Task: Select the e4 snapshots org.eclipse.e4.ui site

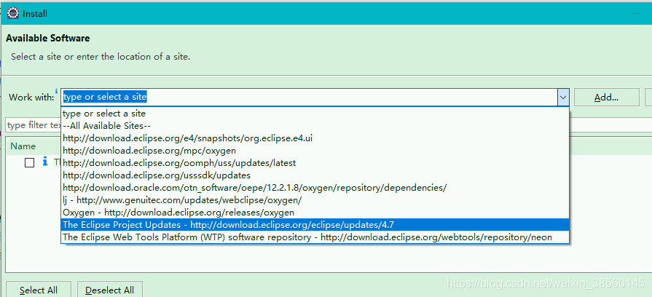Action: point(315,138)
